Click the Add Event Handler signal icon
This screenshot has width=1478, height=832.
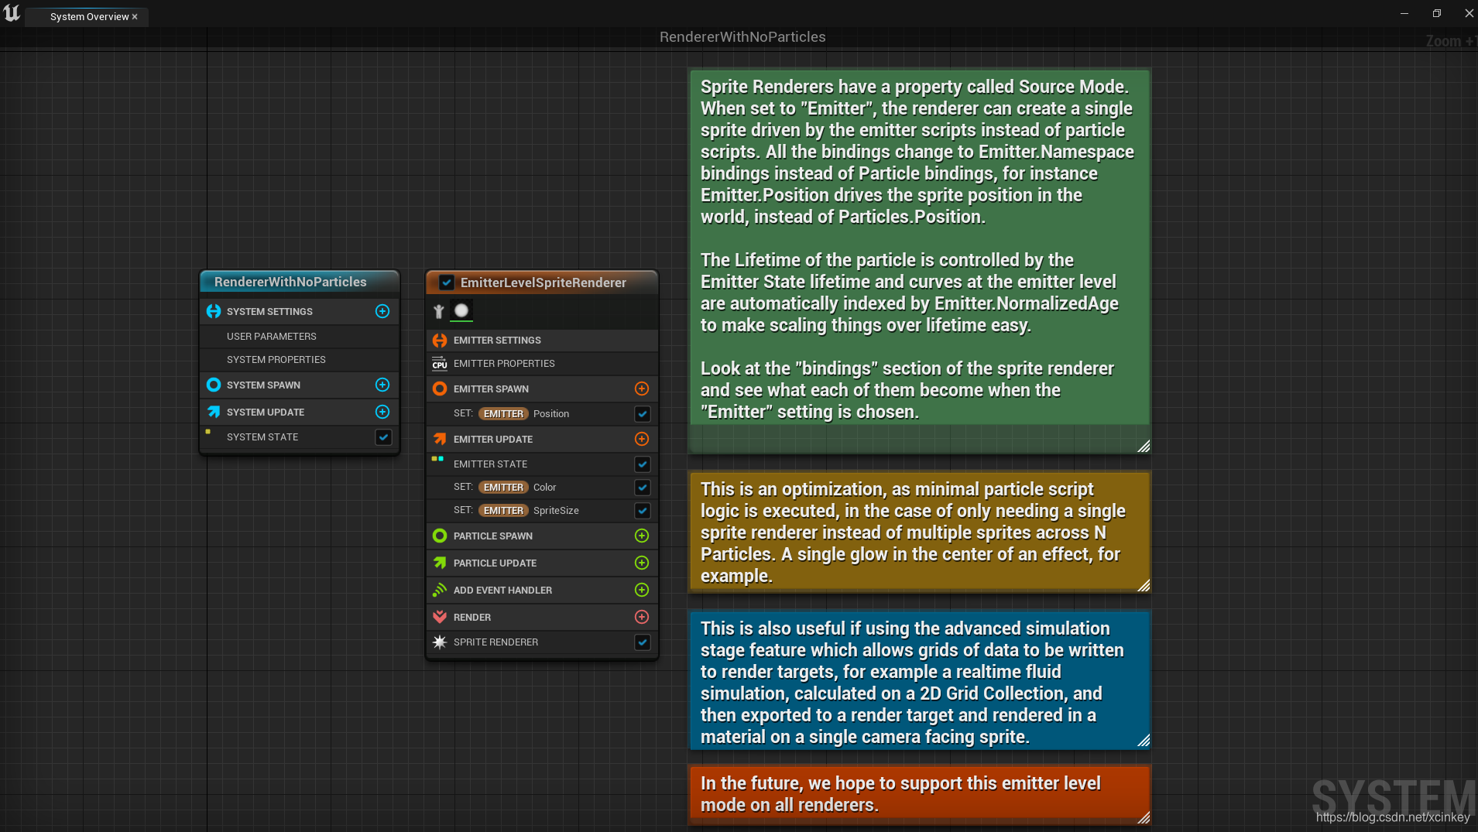coord(440,590)
